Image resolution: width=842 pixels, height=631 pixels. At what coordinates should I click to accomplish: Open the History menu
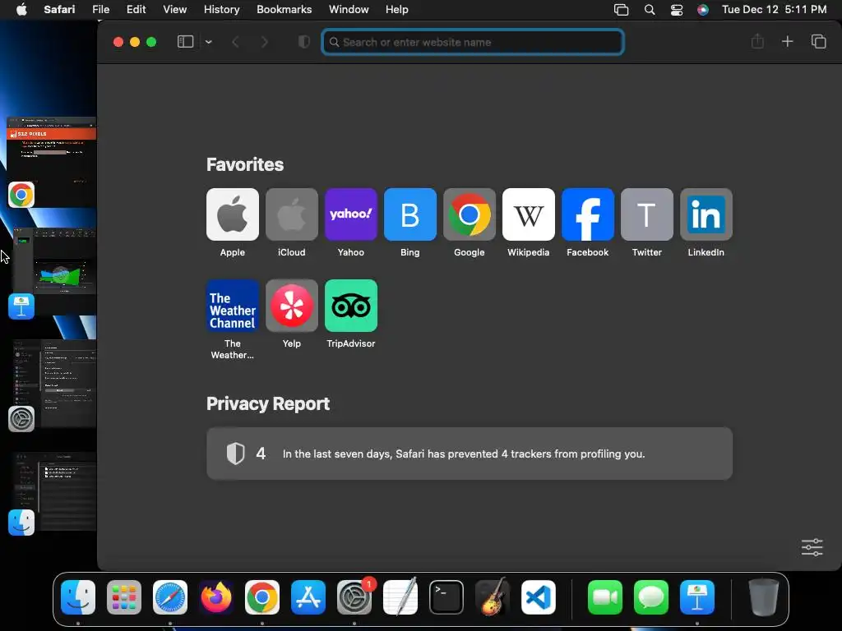(221, 9)
